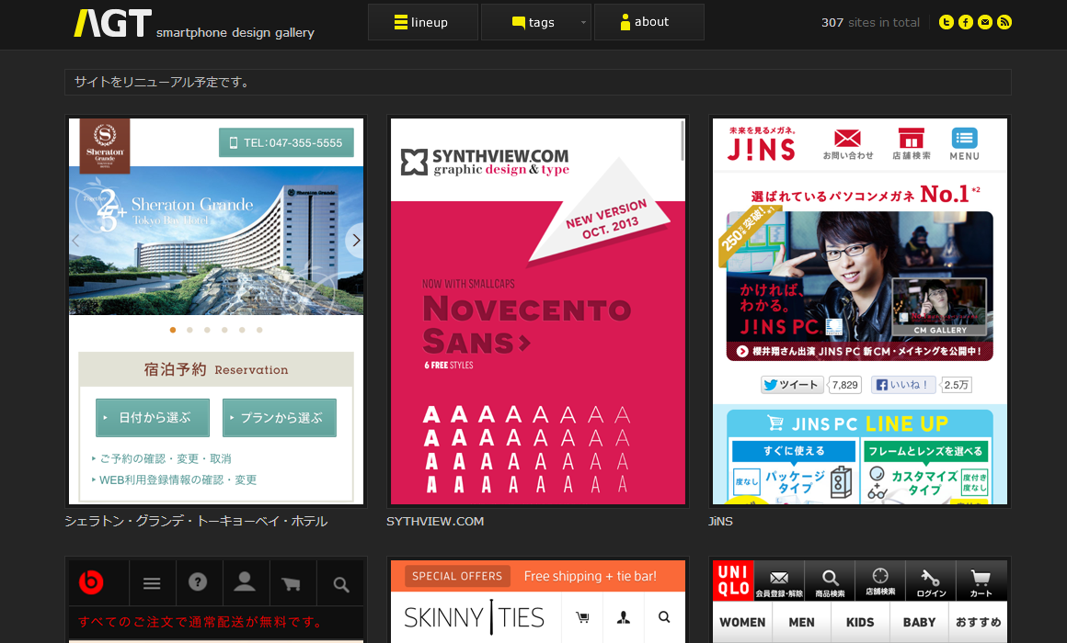Select the UNIQLO MEN tab
This screenshot has height=643, width=1067.
(801, 622)
